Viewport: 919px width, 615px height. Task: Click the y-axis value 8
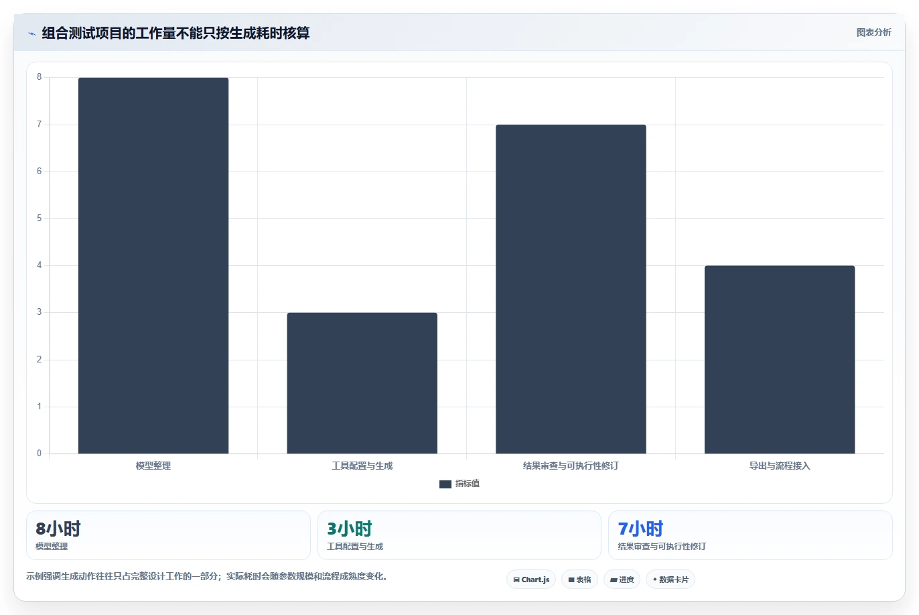click(x=39, y=77)
